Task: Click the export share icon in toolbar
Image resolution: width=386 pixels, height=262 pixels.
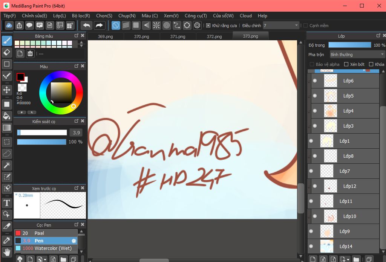Action: 19,25
